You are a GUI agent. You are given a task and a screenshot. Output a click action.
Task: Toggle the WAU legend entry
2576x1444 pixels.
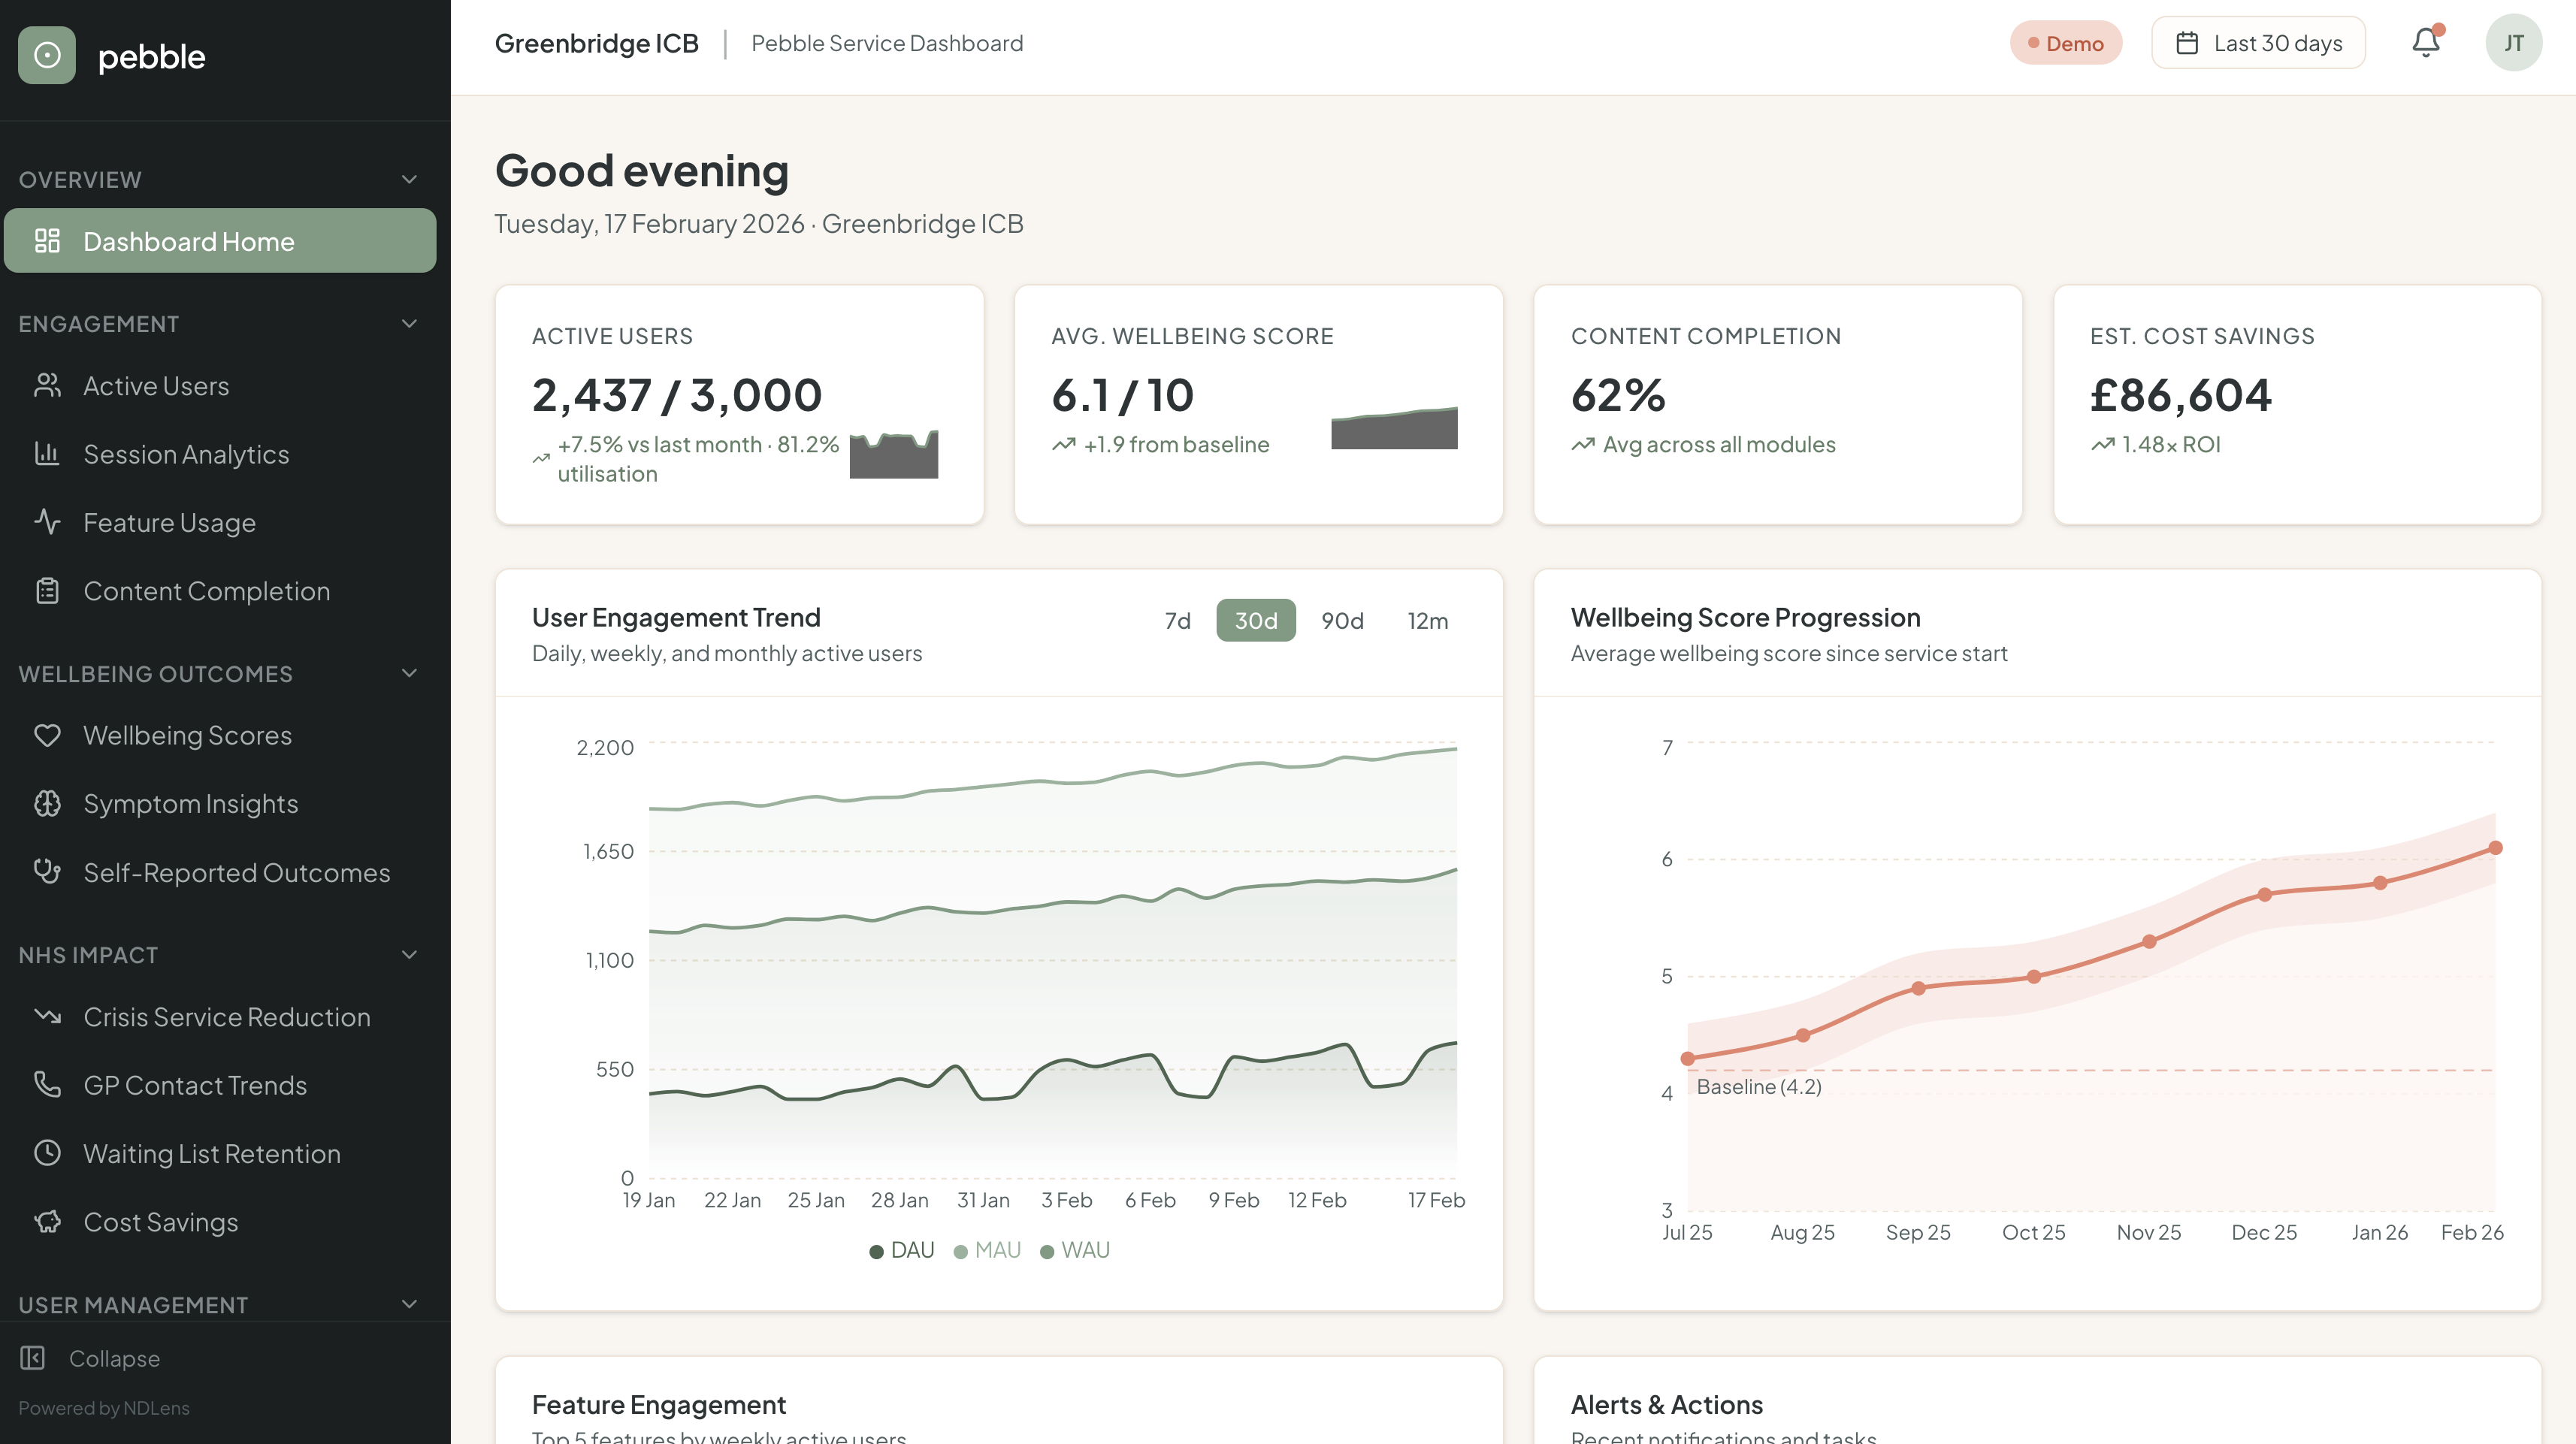pos(1074,1249)
